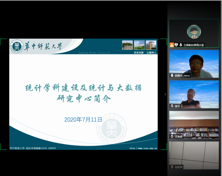222x176 pixels.
Task: Click the cartoon avatar of the presenter
Action: tap(194, 32)
